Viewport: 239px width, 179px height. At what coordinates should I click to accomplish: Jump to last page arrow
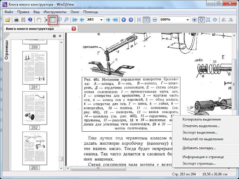(115, 20)
